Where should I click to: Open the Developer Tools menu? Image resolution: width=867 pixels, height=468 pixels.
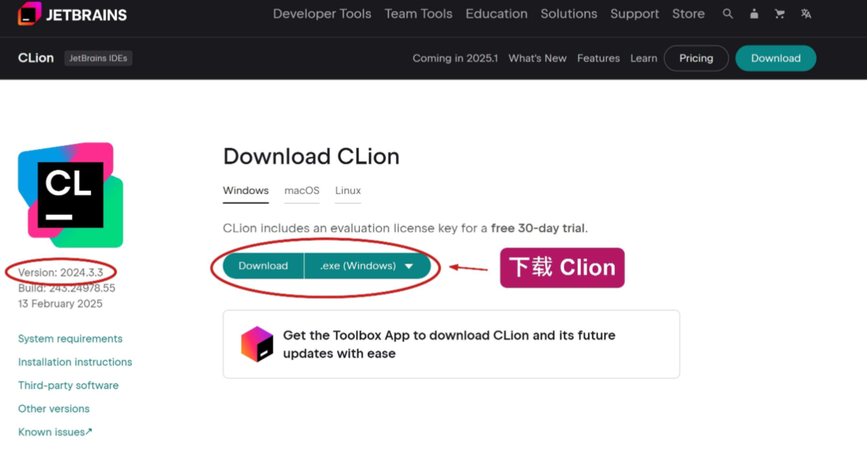(322, 14)
